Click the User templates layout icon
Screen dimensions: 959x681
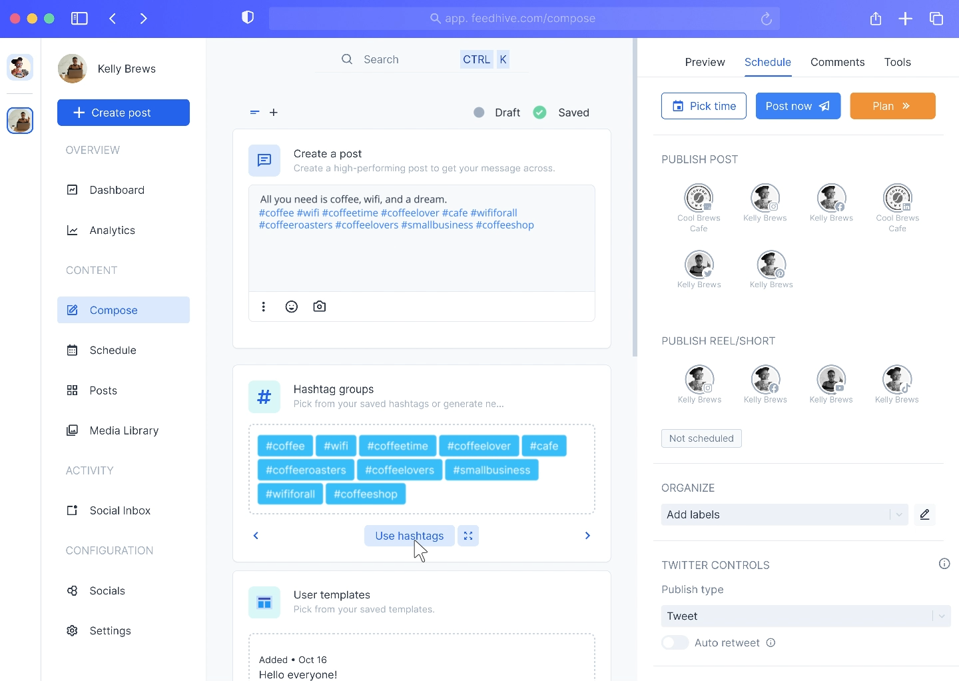point(264,602)
